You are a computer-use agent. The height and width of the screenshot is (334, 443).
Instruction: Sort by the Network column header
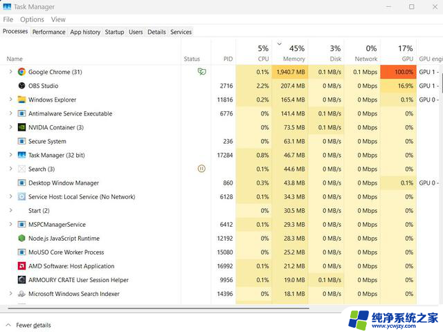click(x=362, y=52)
